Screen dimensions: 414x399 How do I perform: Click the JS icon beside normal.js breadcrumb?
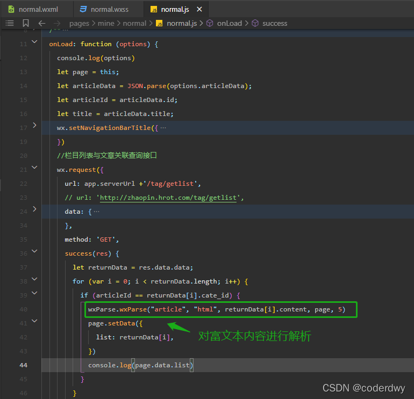click(x=159, y=24)
